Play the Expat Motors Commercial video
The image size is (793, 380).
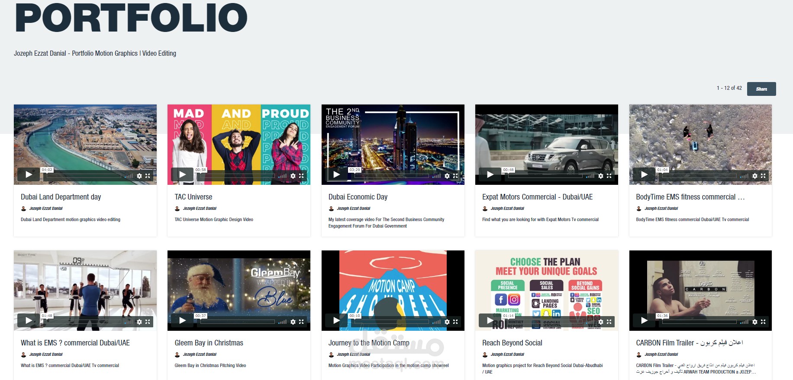(490, 174)
